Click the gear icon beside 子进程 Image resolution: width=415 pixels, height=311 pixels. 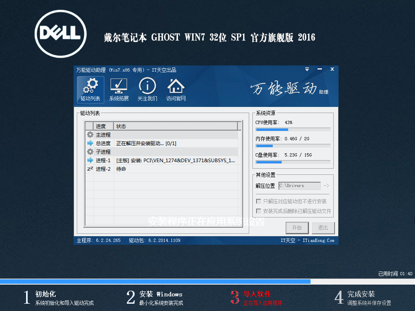(90, 152)
